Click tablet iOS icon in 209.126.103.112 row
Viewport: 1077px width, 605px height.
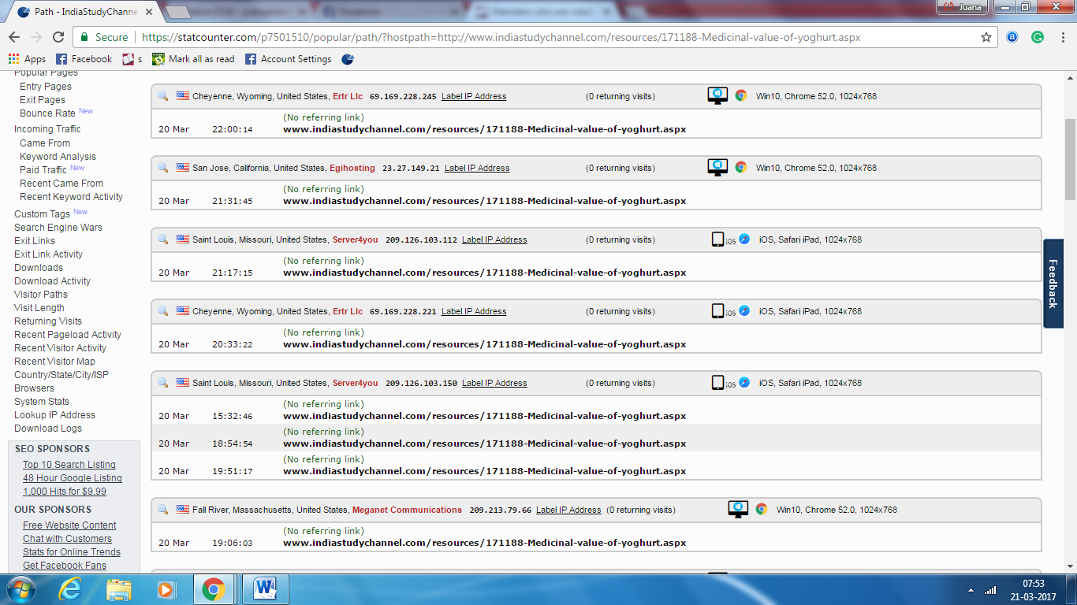tap(717, 239)
